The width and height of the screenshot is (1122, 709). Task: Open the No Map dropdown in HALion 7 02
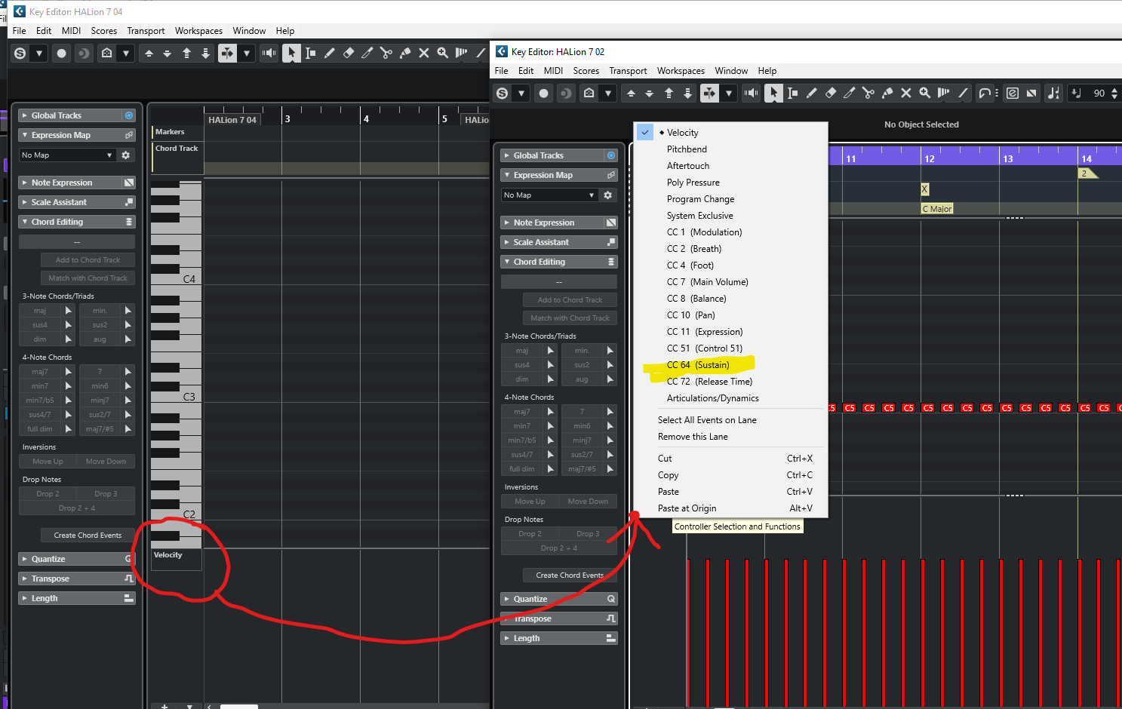click(549, 195)
